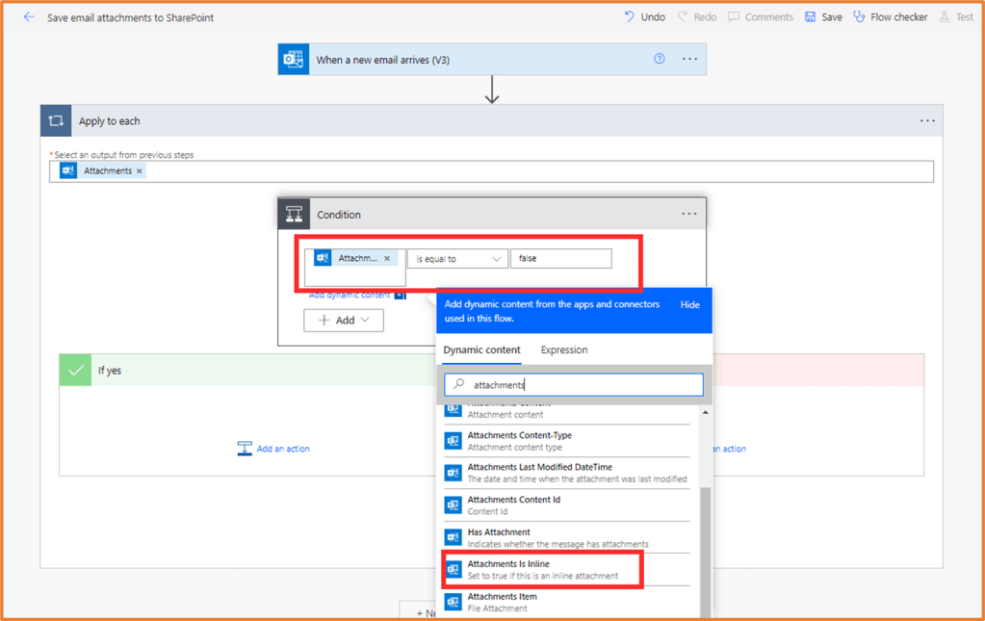The image size is (985, 621).
Task: Expand the '+ Add' dropdown in Condition
Action: click(x=343, y=320)
